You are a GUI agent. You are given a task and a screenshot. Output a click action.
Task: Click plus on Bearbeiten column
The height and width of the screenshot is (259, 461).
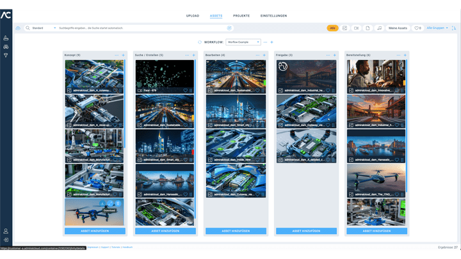point(264,55)
